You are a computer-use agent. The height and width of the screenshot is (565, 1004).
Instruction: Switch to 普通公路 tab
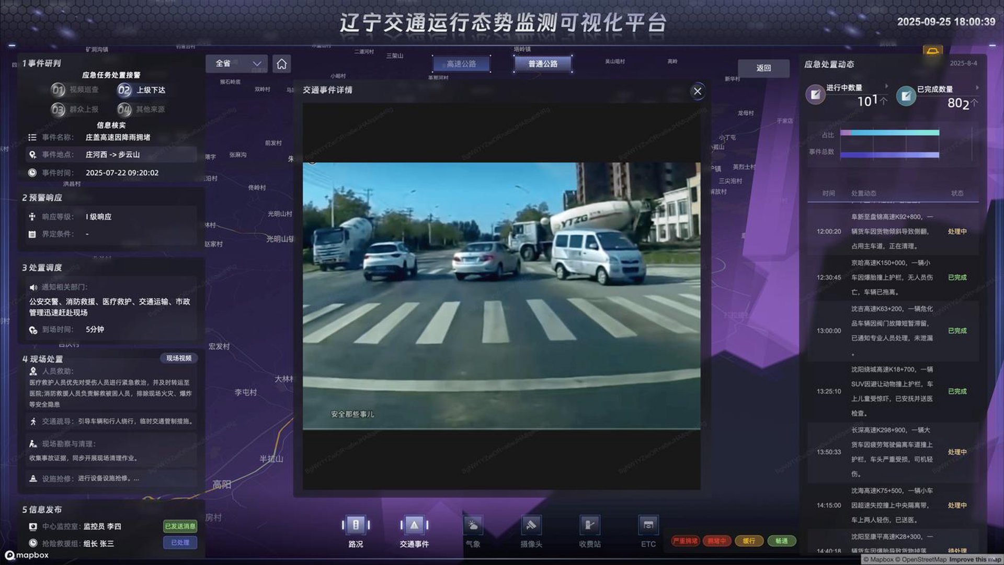click(x=543, y=64)
